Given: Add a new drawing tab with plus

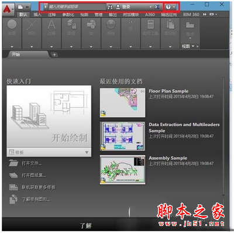Looking at the screenshot, I should [54, 55].
